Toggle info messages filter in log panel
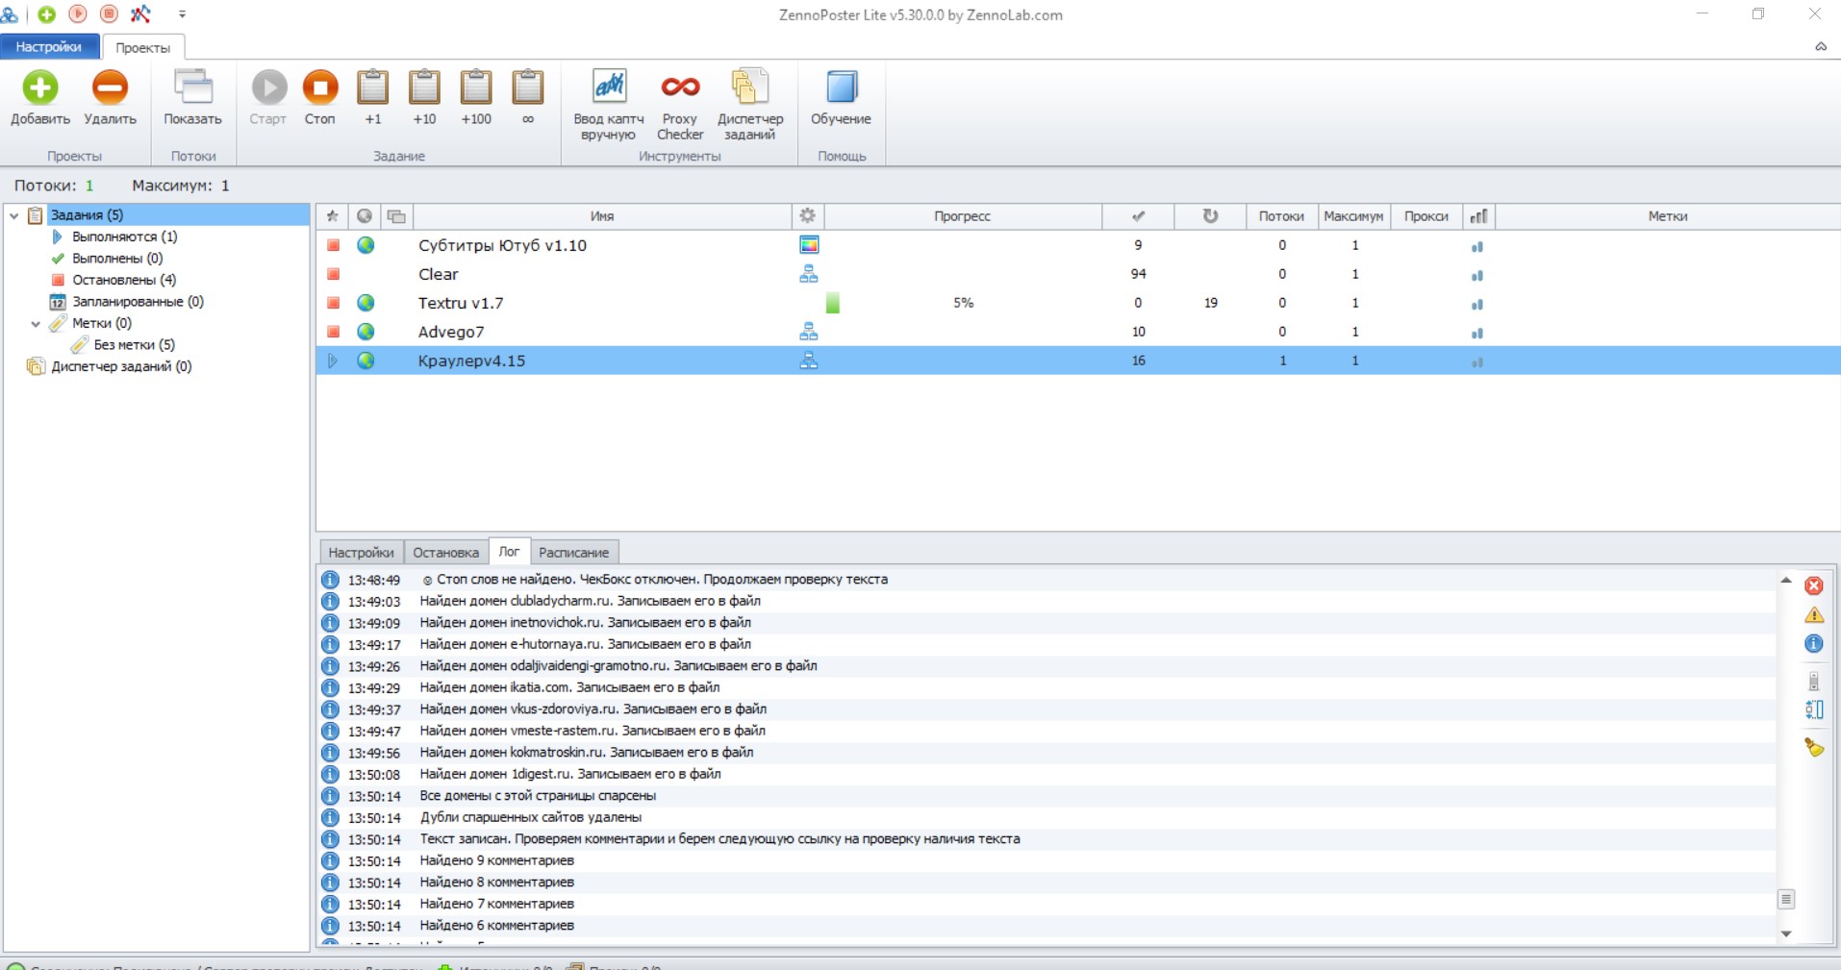 tap(1815, 644)
